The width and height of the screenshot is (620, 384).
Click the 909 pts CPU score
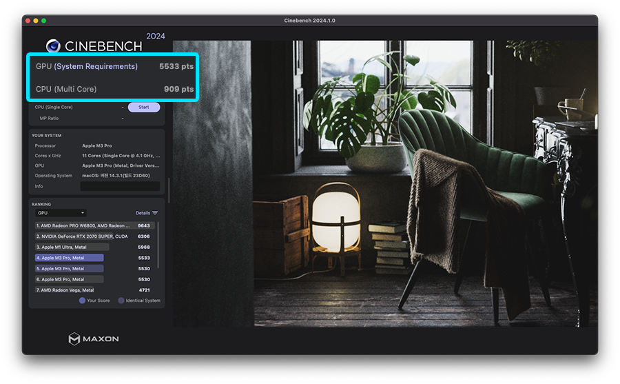pos(178,89)
